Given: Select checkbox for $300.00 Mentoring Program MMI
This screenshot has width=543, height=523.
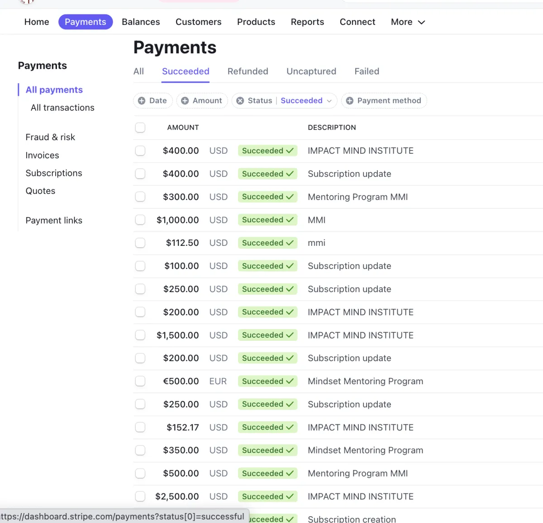Looking at the screenshot, I should coord(140,197).
